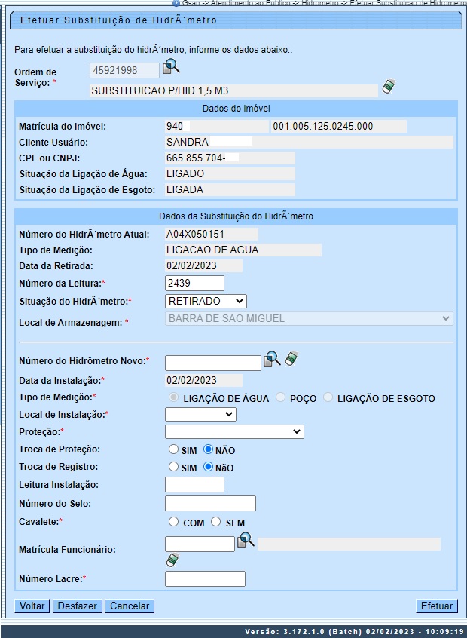Clear Número do Hidrômetro Novo with eraser icon
The image size is (467, 638).
coord(291,359)
